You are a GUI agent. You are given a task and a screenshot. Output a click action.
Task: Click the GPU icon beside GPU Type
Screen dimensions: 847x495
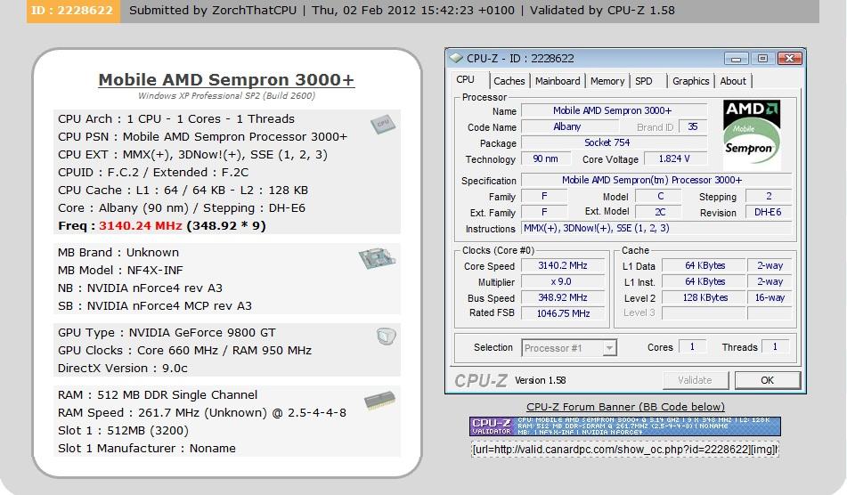pyautogui.click(x=386, y=337)
